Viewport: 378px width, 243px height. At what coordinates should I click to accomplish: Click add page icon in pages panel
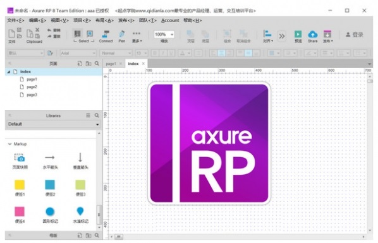(x=80, y=64)
